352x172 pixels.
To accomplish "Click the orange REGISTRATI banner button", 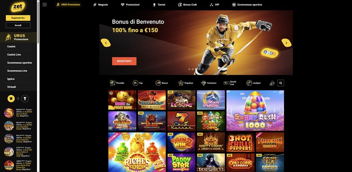I will [124, 61].
